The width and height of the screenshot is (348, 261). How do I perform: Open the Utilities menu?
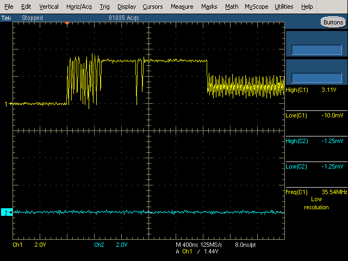284,7
